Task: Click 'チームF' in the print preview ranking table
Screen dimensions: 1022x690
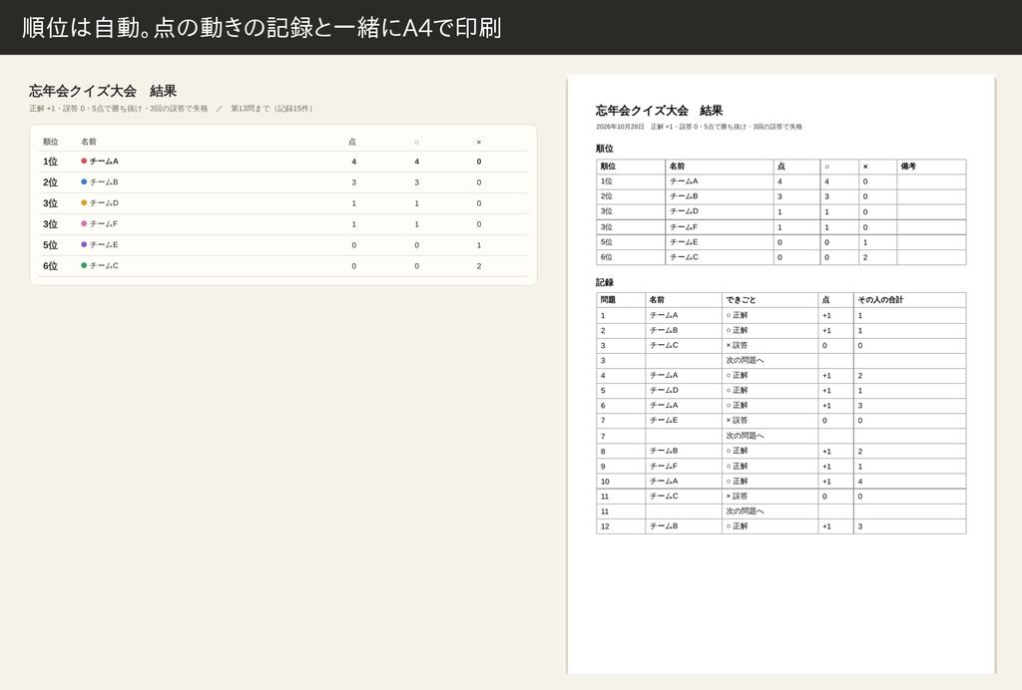Action: [685, 226]
